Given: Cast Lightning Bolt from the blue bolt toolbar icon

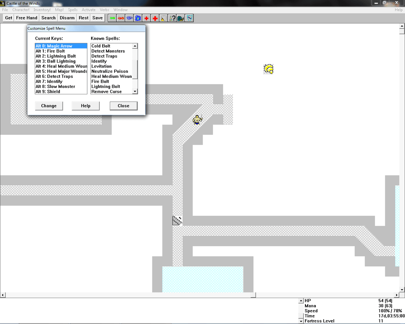Looking at the screenshot, I should tap(130, 18).
